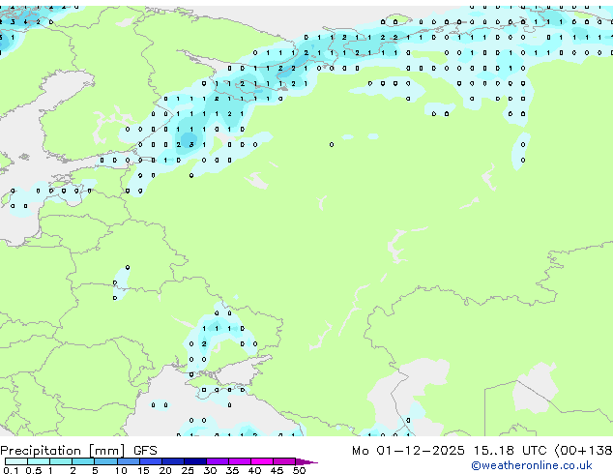This screenshot has height=474, width=613.
Task: Click the legend label '35'
Action: pyautogui.click(x=232, y=470)
